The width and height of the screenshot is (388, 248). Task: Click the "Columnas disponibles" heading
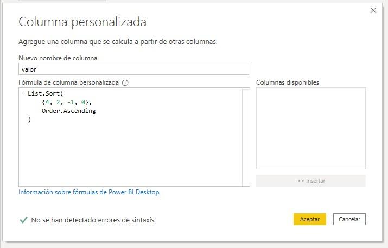(x=288, y=82)
